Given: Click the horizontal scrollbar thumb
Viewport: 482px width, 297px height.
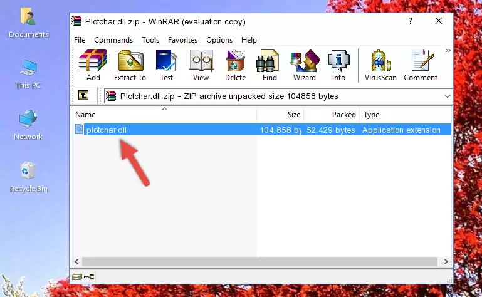Looking at the screenshot, I should tap(259, 262).
